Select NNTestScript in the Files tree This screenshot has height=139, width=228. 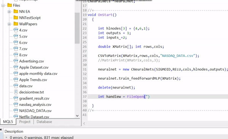[x=30, y=18]
